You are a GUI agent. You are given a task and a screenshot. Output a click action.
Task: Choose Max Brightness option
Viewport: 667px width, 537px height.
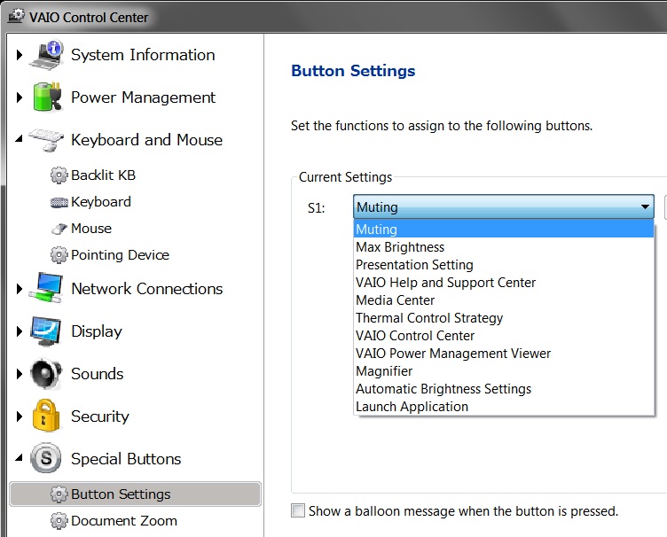click(504, 247)
